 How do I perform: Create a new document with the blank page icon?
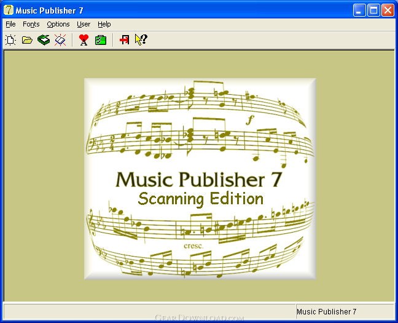tap(10, 40)
